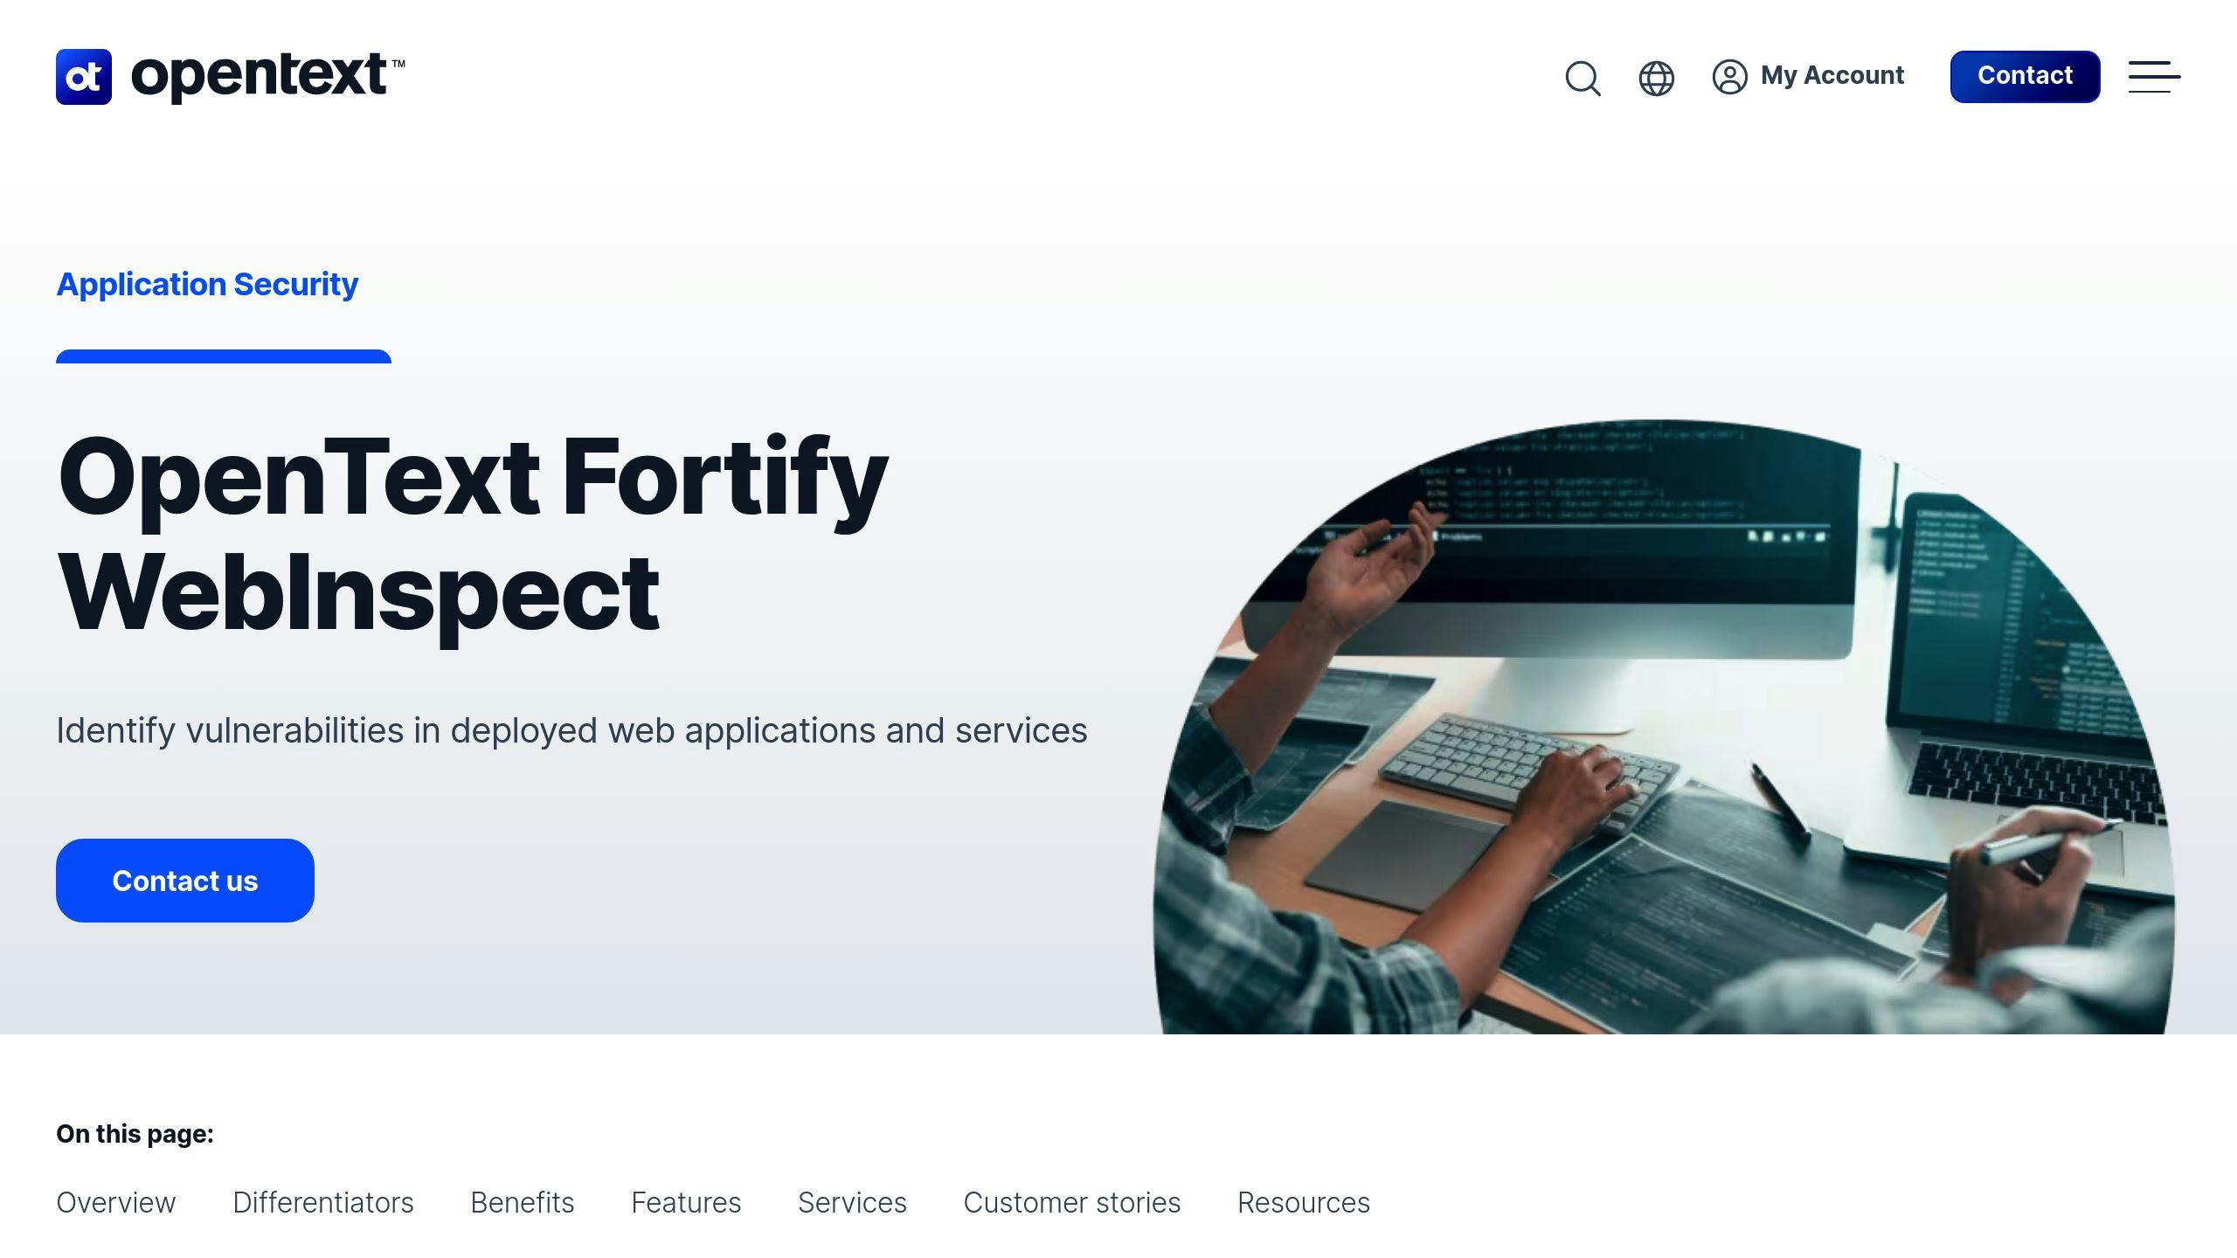Click the My Account profile icon
This screenshot has width=2237, height=1258.
pyautogui.click(x=1730, y=75)
